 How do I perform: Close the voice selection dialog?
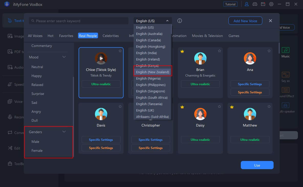pyautogui.click(x=270, y=21)
